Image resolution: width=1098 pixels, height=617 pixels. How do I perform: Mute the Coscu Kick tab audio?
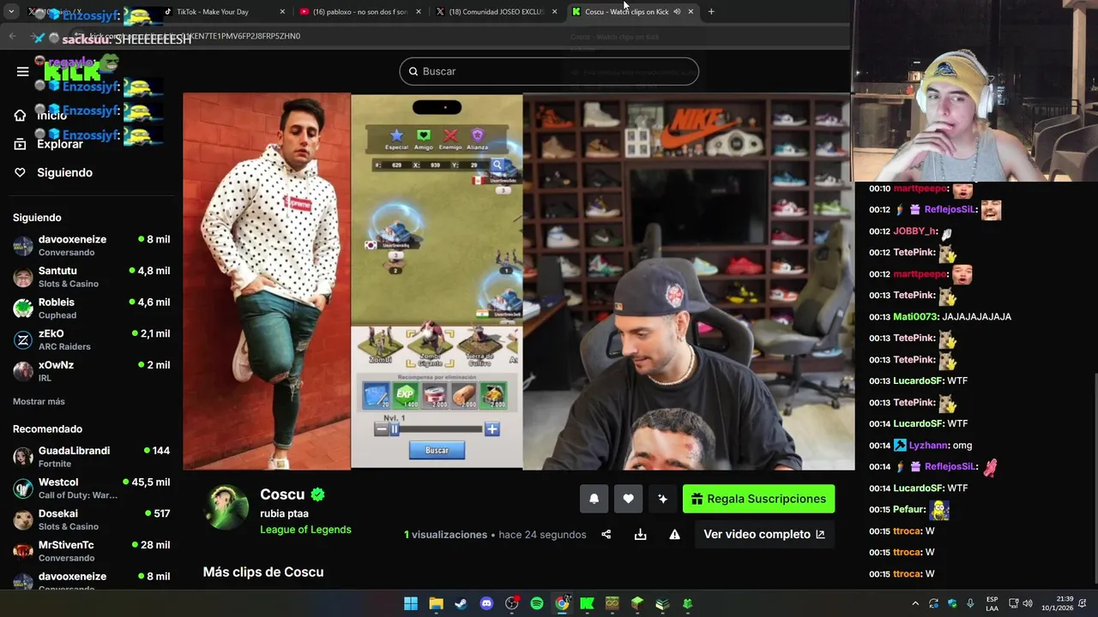[x=677, y=11]
